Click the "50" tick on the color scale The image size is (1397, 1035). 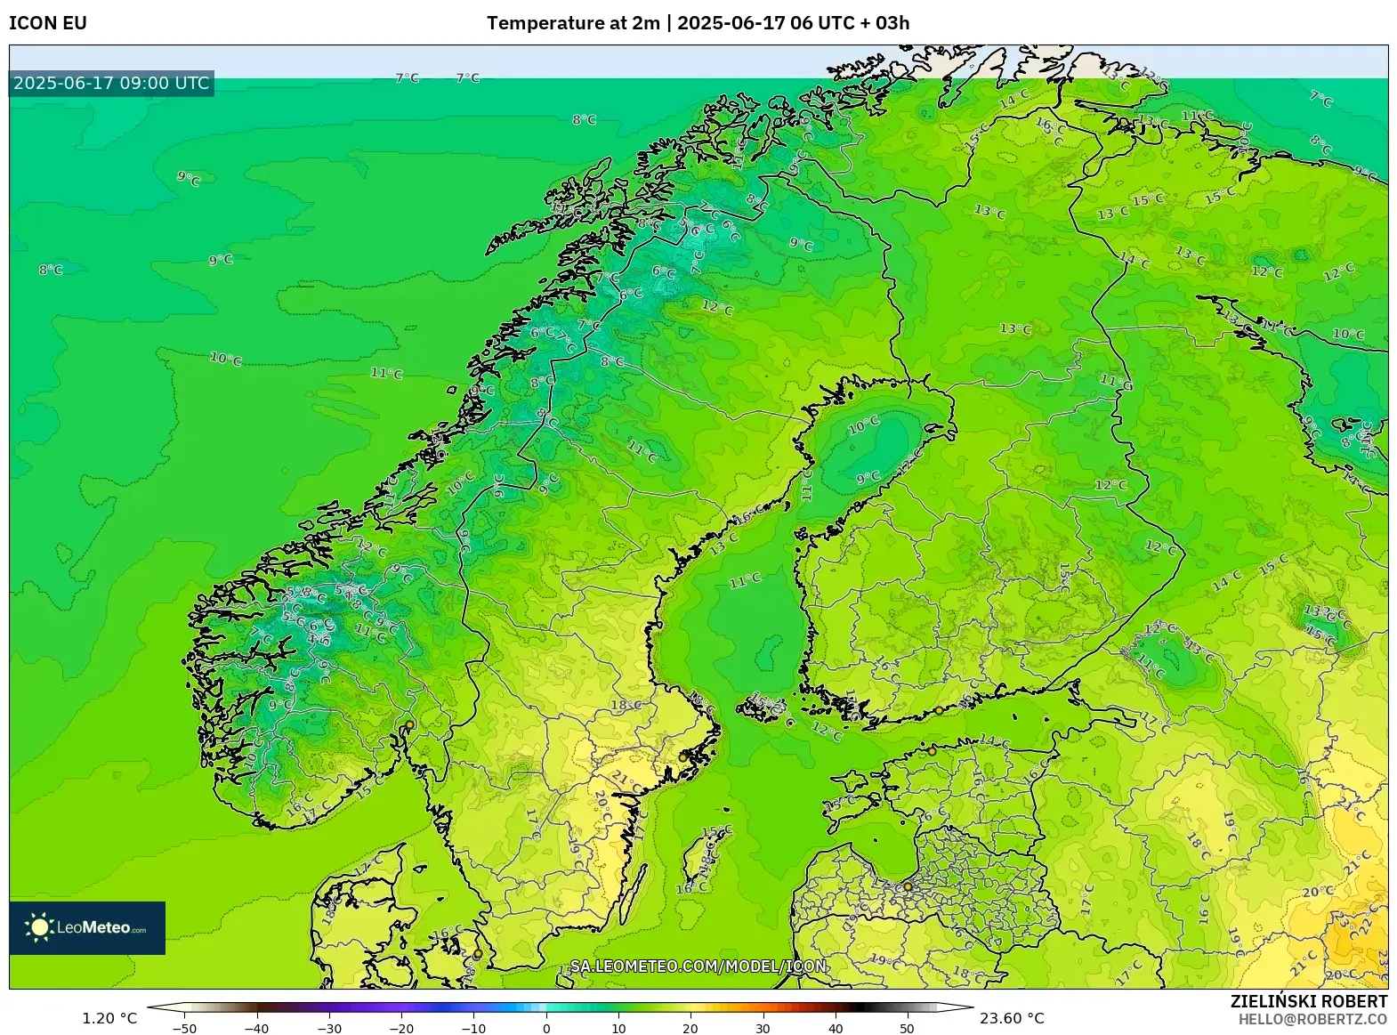907,1029
